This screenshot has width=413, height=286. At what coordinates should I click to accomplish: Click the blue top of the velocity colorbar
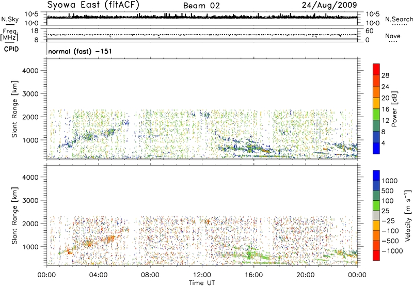[376, 176]
